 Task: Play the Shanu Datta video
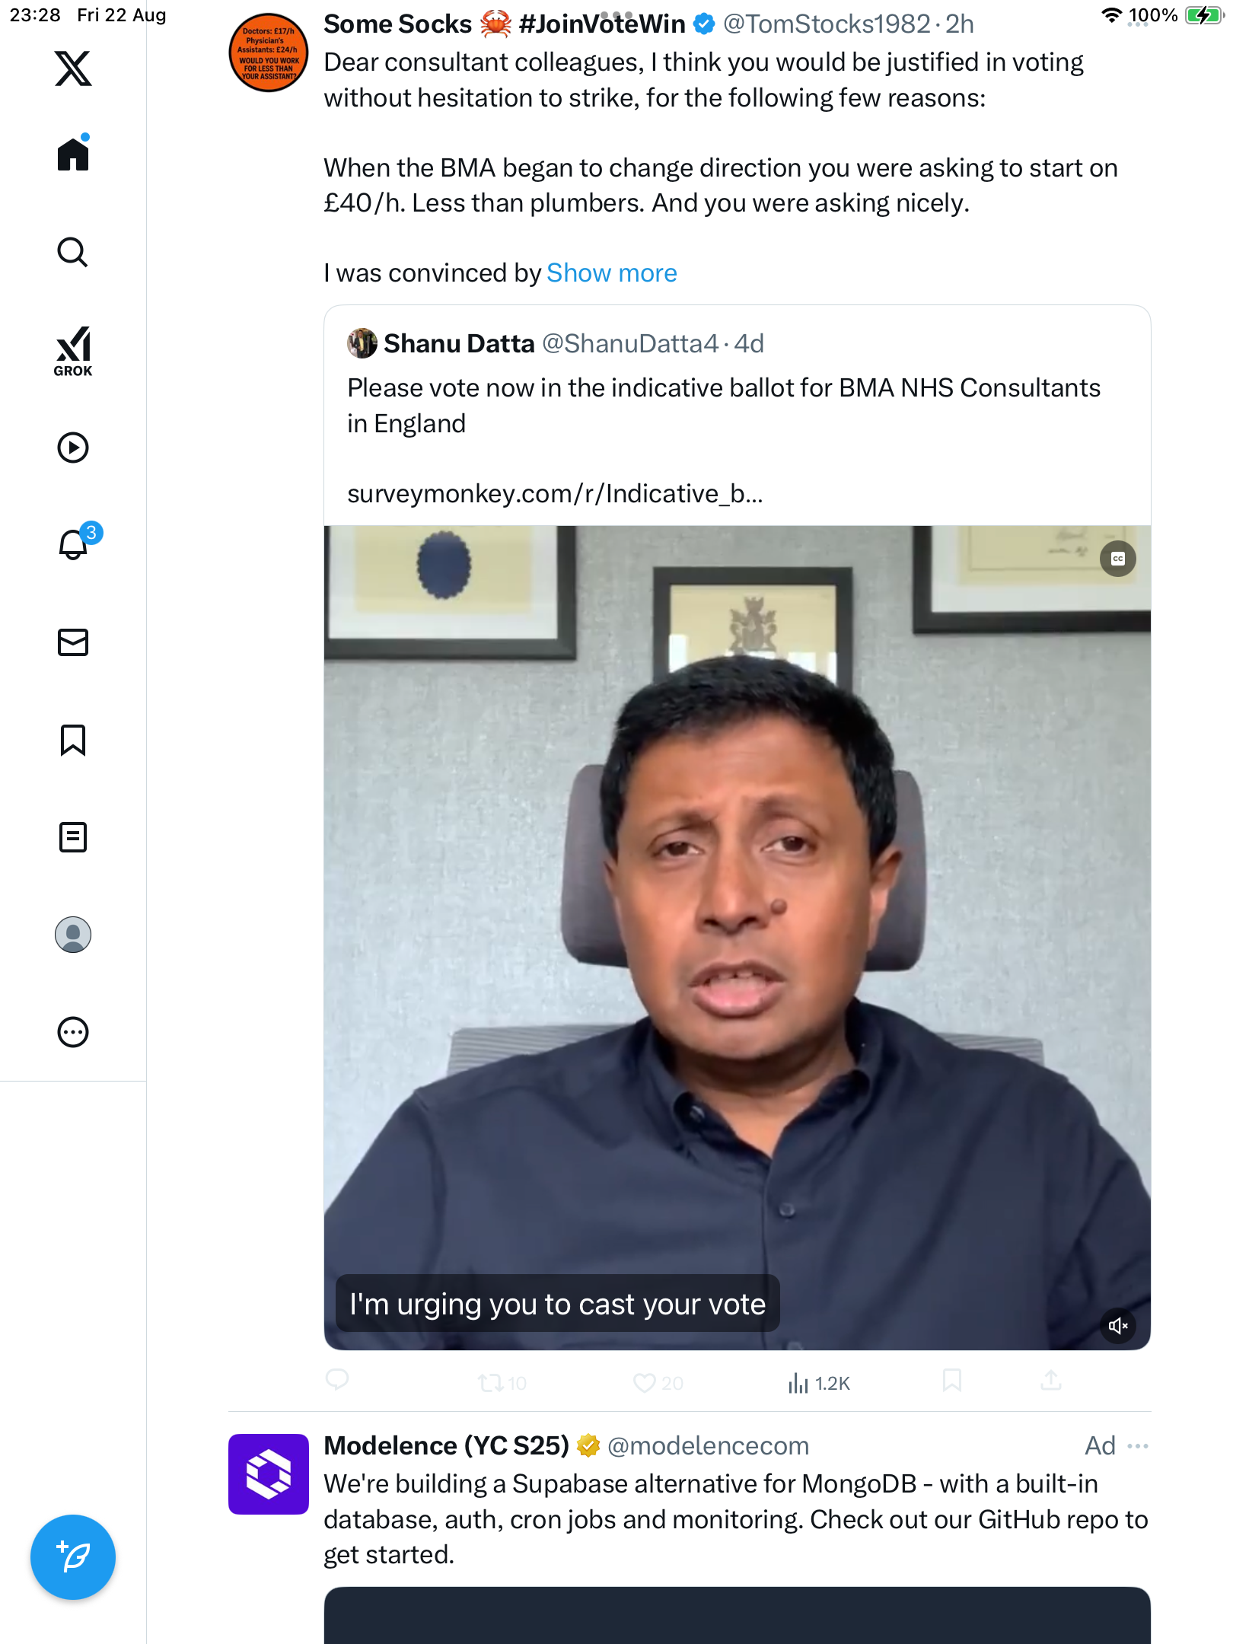click(x=737, y=936)
